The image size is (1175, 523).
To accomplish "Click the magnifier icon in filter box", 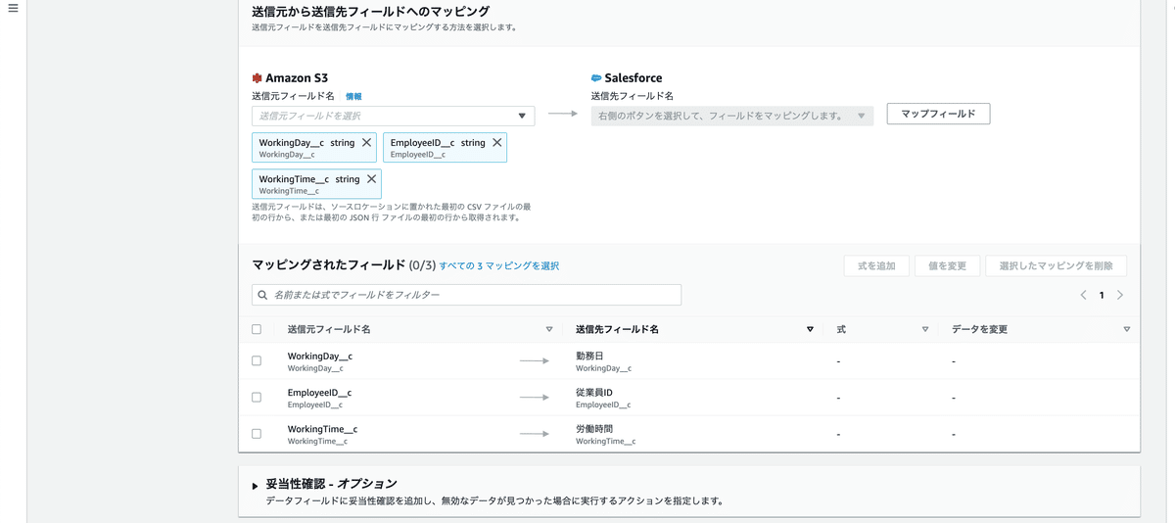I will pyautogui.click(x=262, y=295).
